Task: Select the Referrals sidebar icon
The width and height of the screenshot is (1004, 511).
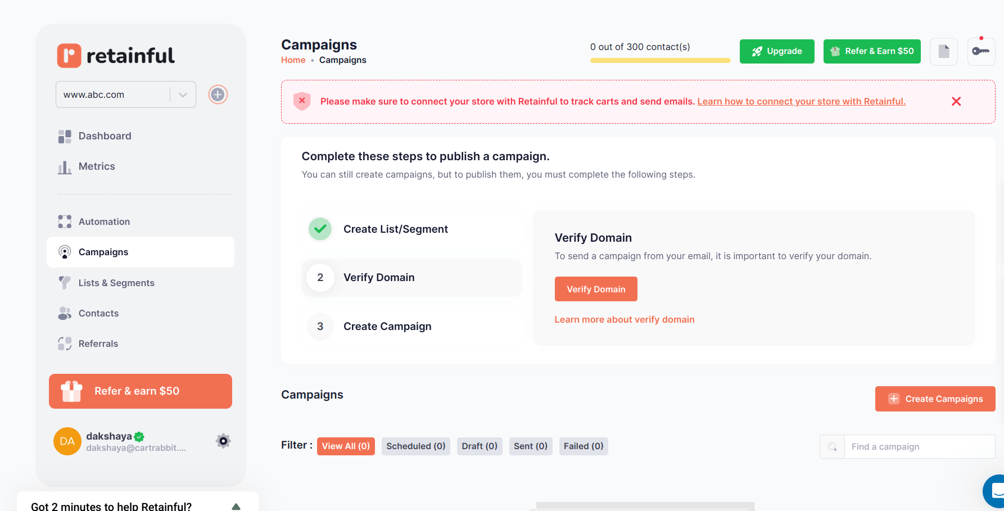Action: pyautogui.click(x=65, y=343)
